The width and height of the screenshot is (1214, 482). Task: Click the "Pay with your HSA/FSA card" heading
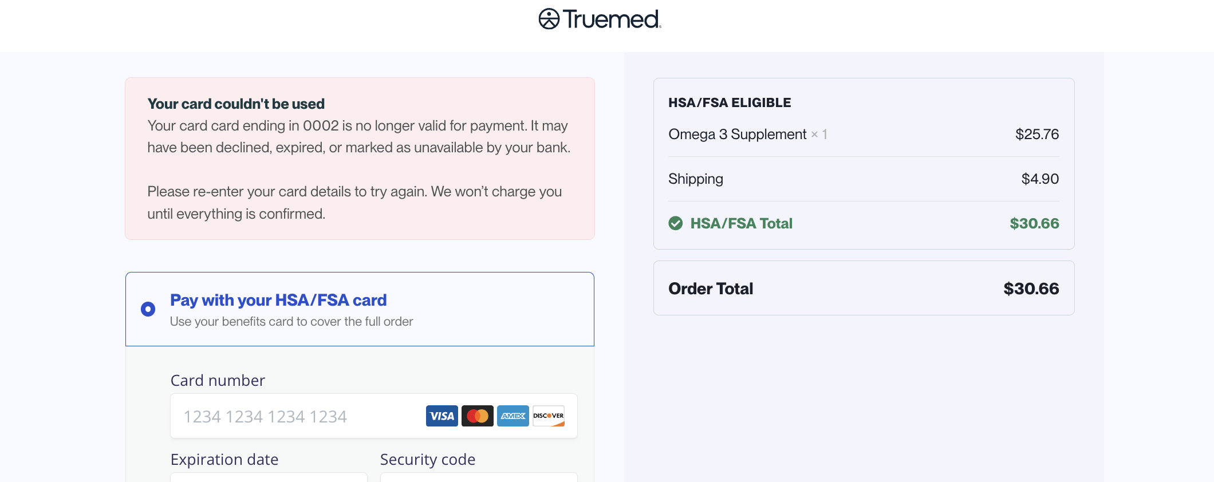pyautogui.click(x=278, y=300)
